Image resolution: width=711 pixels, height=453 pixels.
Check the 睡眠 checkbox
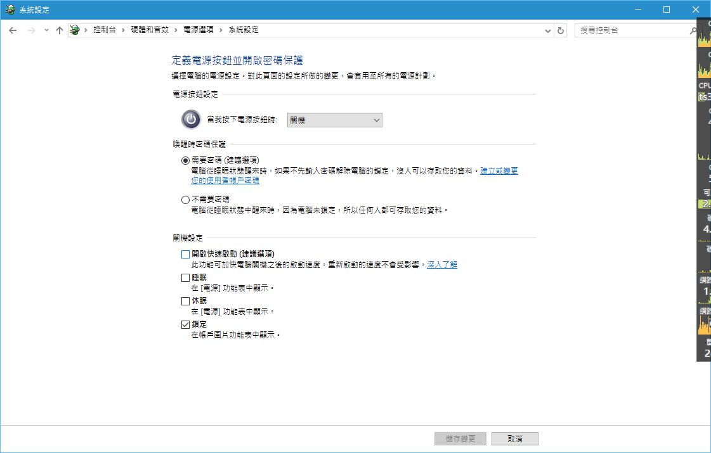click(x=185, y=278)
